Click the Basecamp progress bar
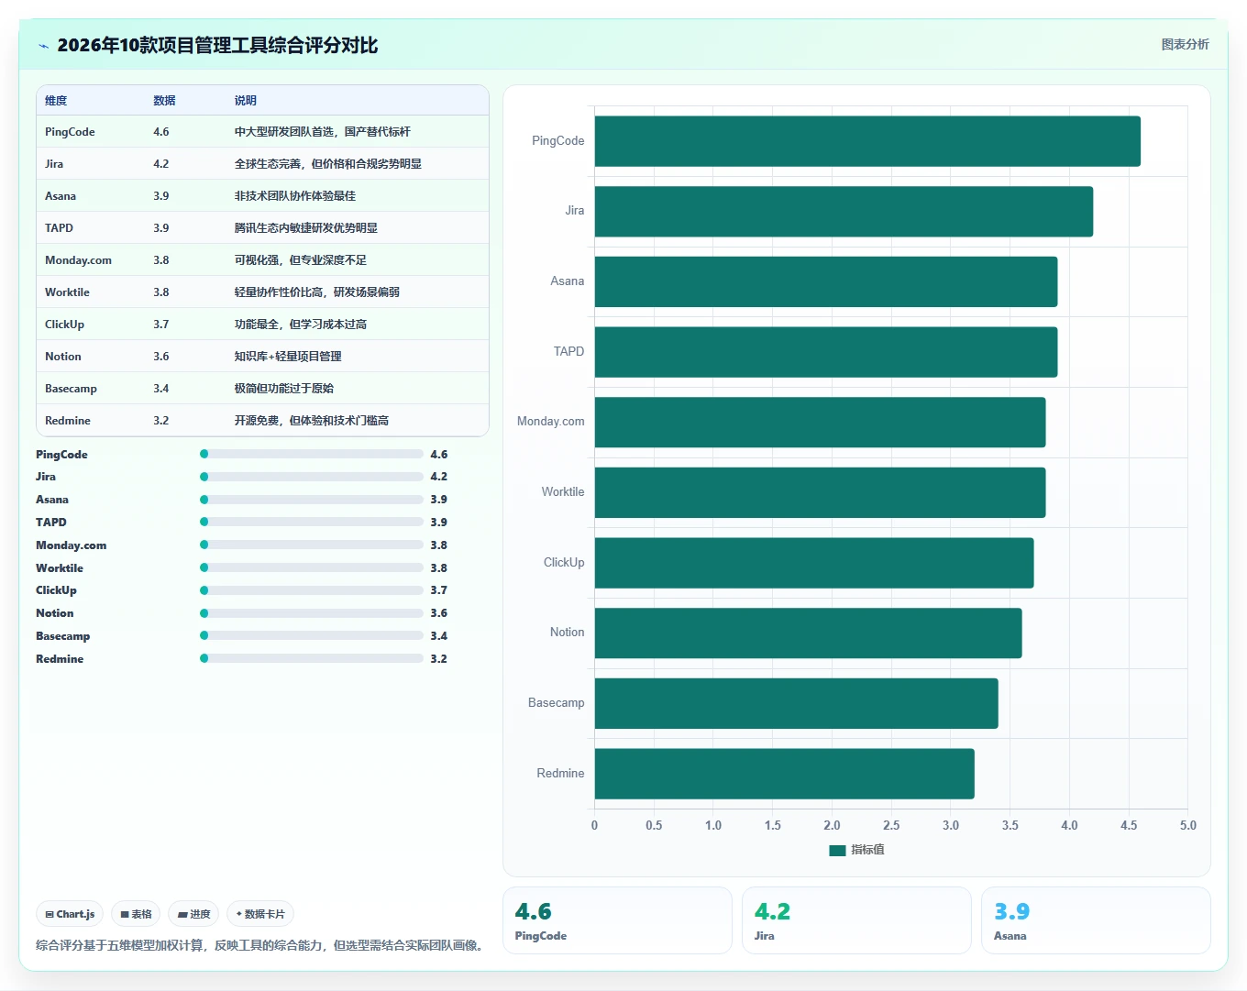 point(312,635)
